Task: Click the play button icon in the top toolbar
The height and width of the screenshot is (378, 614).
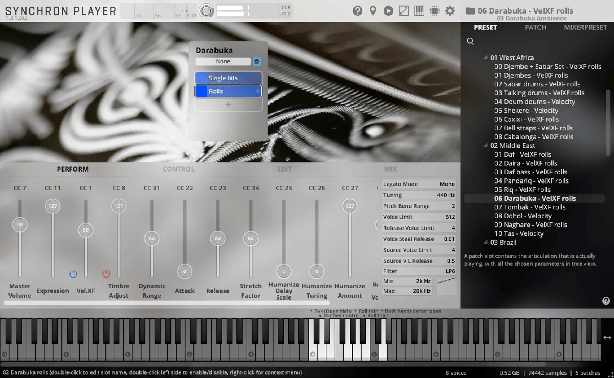Action: point(388,11)
